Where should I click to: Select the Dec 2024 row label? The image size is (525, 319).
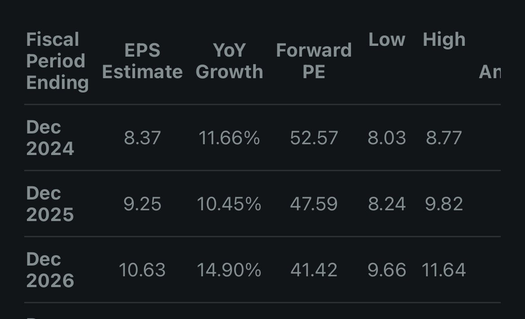tap(50, 138)
